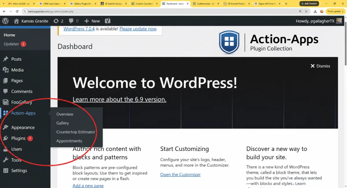
Task: Open a new browser tab with plus button
Action: pos(286,4)
